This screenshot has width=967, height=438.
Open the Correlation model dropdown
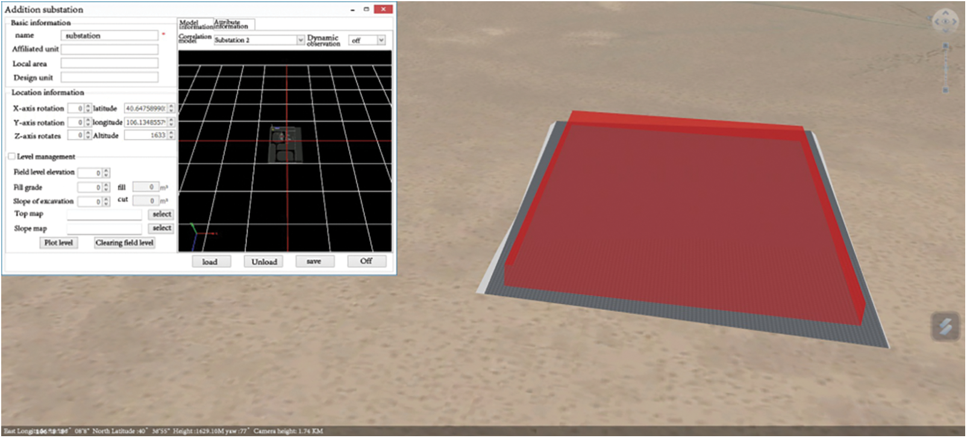(300, 40)
